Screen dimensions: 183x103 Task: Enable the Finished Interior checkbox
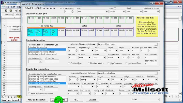click(x=89, y=63)
